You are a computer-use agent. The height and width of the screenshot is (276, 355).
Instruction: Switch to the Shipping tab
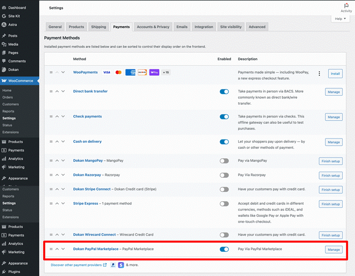coord(98,27)
